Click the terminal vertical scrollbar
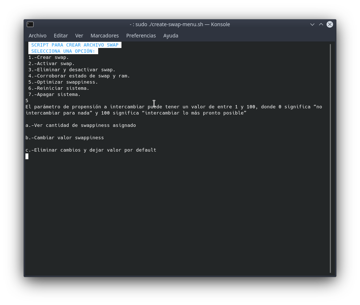This screenshot has height=305, width=360. (x=330, y=158)
